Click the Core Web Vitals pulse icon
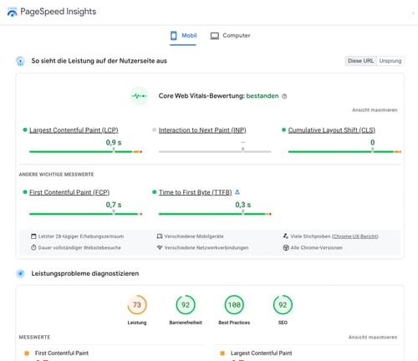Viewport: 418px width, 361px height. [139, 96]
